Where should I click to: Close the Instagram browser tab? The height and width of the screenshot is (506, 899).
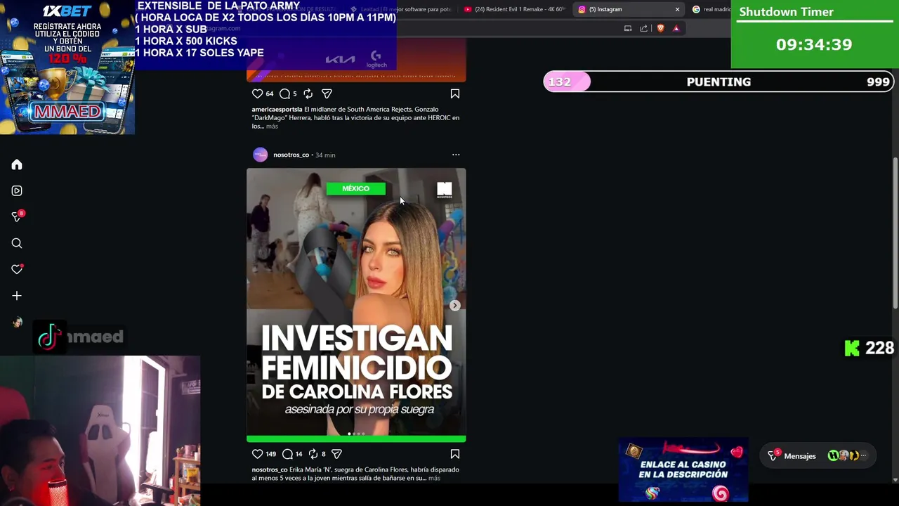pos(677,9)
